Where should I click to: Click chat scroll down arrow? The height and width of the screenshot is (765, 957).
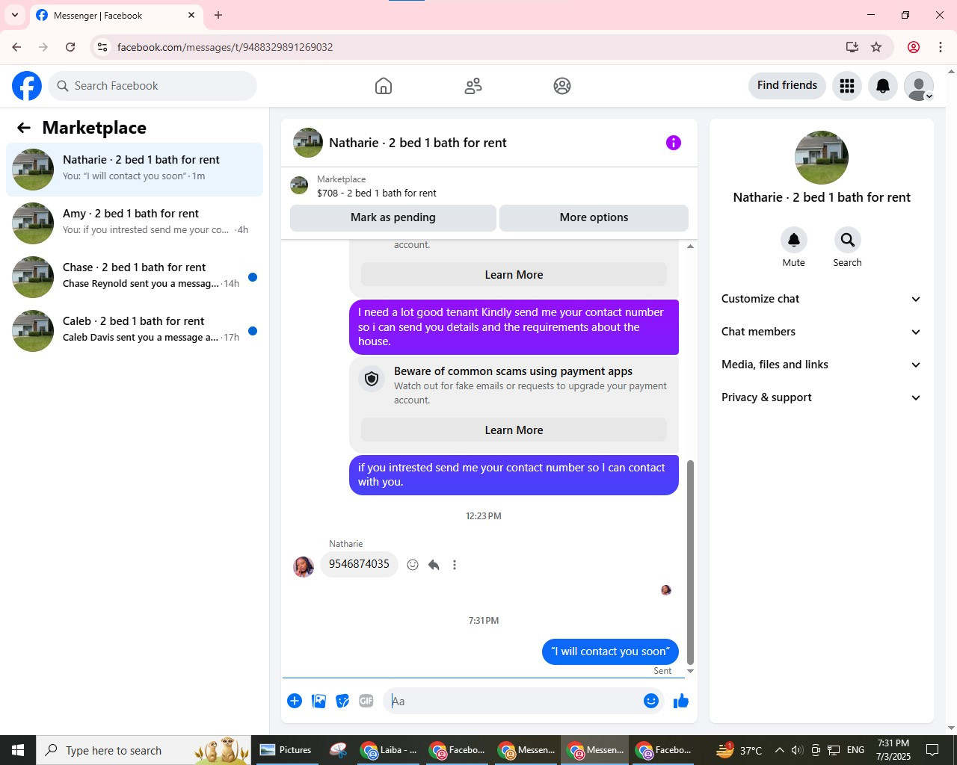click(x=690, y=671)
